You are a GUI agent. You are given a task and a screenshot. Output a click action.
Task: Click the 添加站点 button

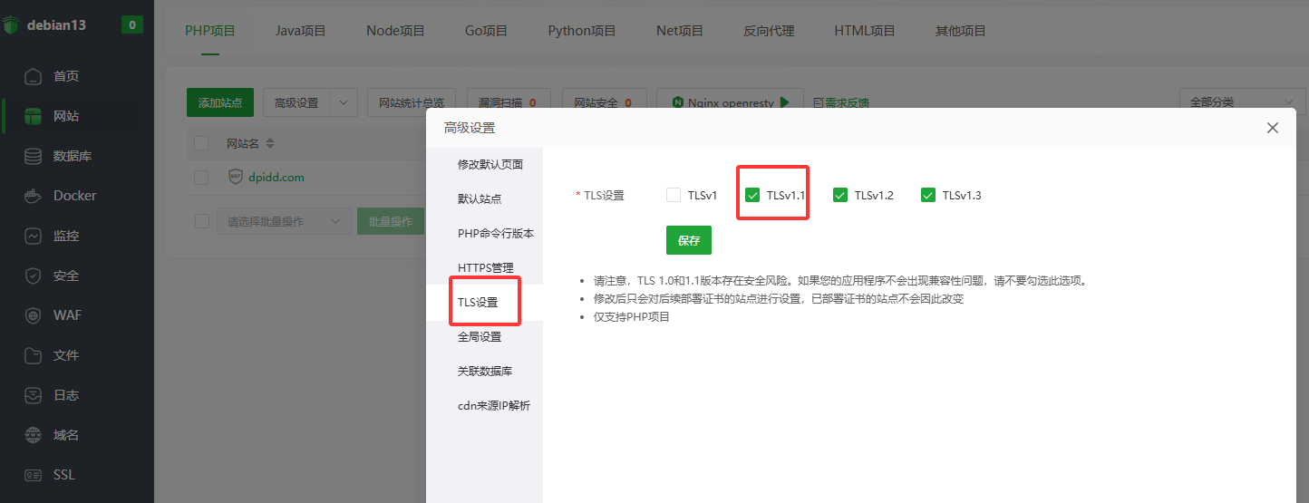pyautogui.click(x=220, y=102)
